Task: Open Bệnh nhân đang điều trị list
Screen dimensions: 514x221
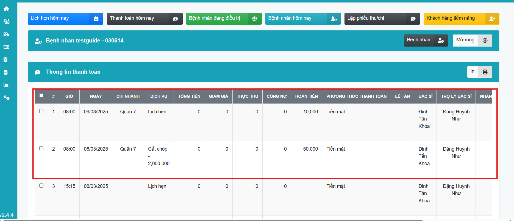Action: (224, 19)
